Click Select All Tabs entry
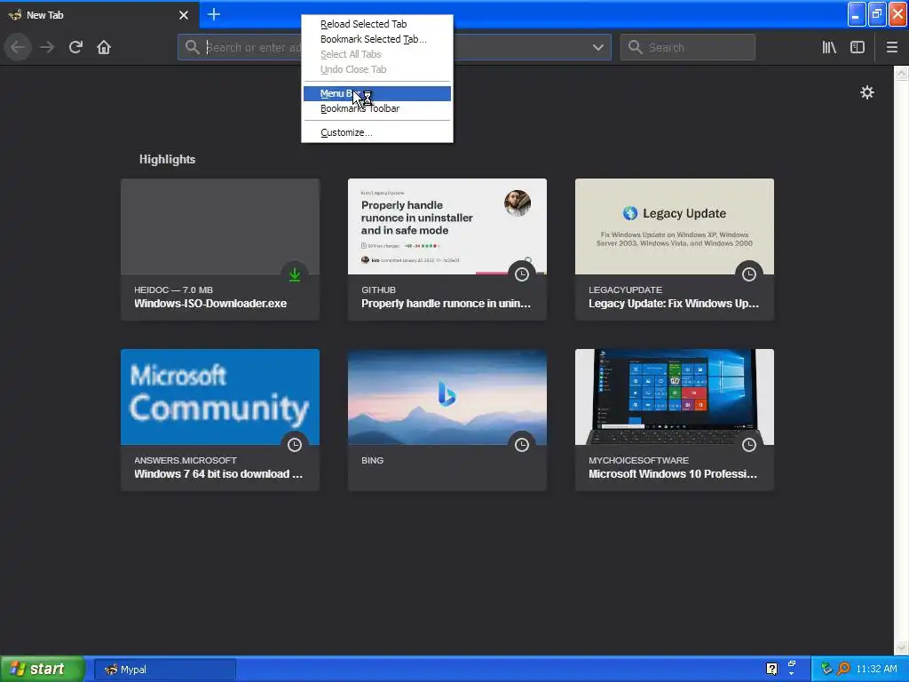This screenshot has width=909, height=682. (376, 54)
